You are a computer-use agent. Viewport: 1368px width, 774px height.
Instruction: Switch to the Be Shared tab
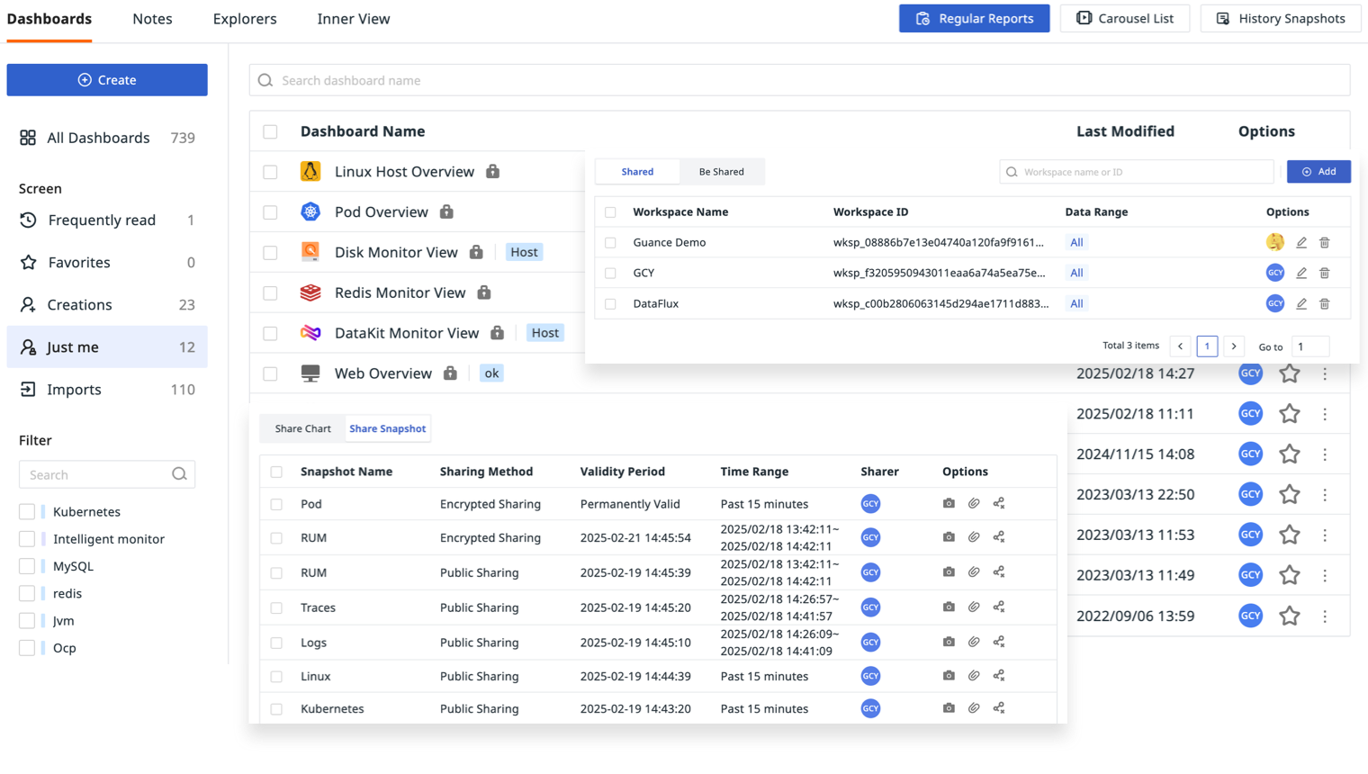coord(721,171)
